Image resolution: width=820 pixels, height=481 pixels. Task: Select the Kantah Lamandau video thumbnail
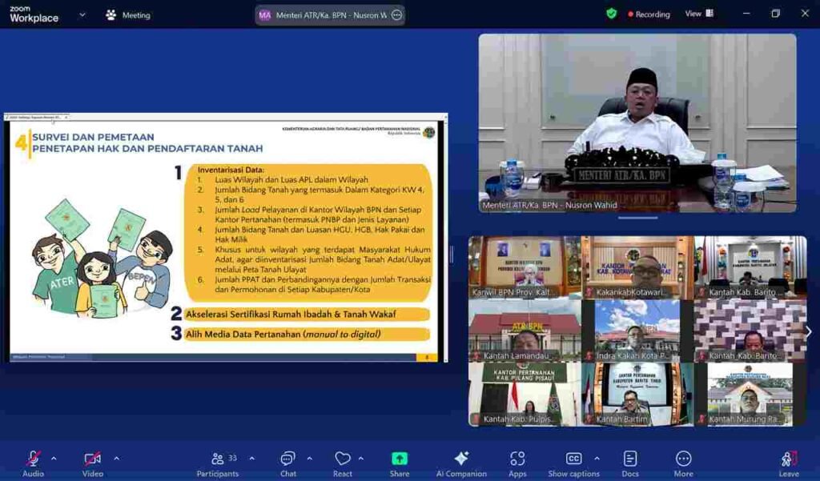coord(525,331)
